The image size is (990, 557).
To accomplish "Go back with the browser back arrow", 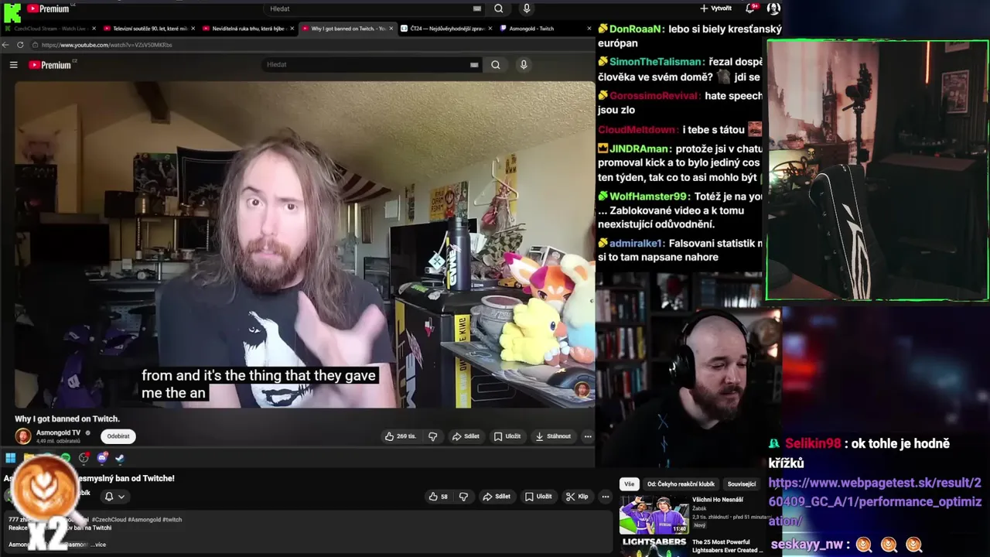I will click(6, 45).
